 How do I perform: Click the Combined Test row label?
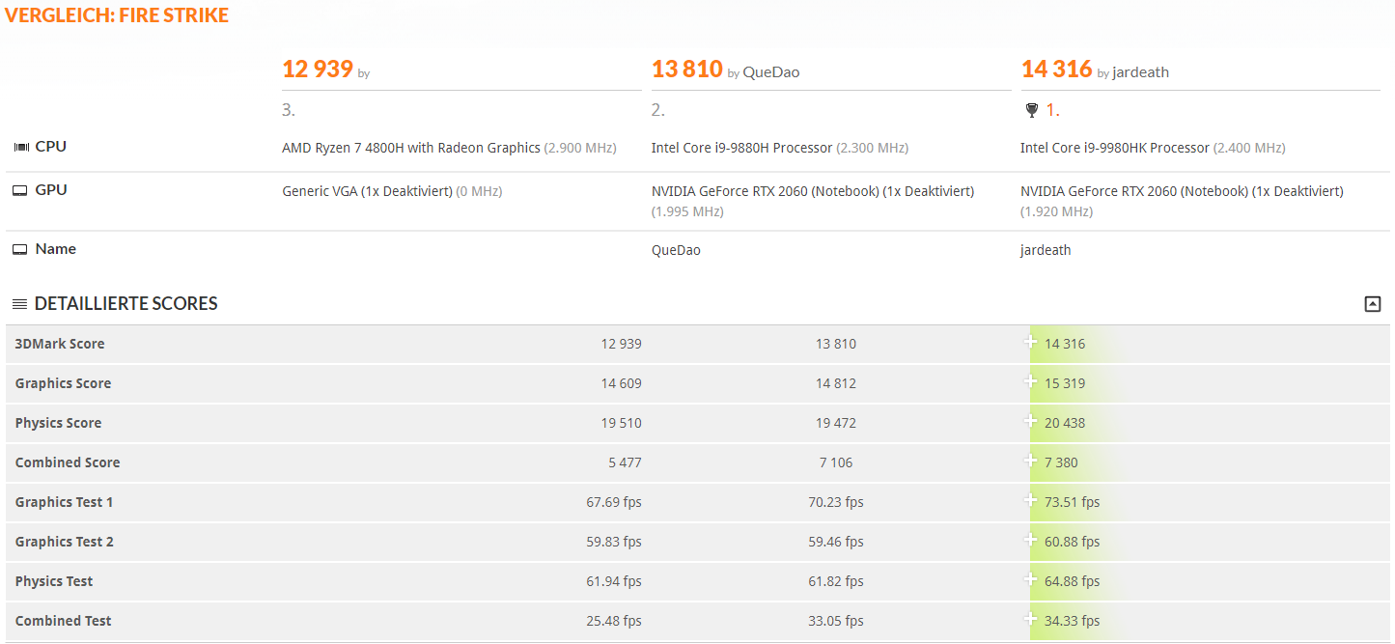pyautogui.click(x=63, y=621)
